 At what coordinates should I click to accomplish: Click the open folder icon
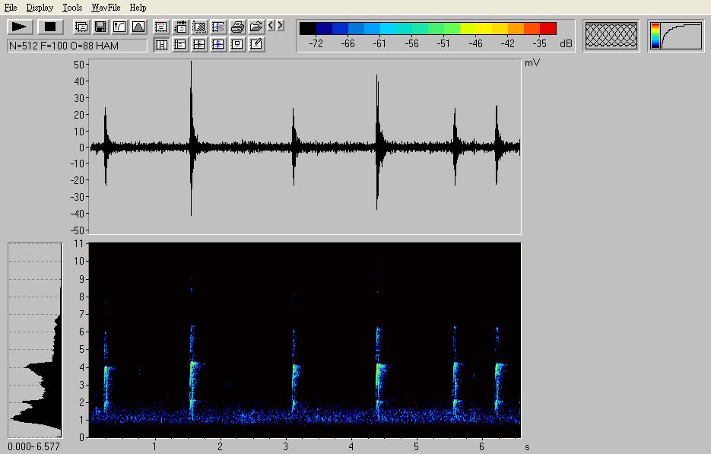(x=256, y=27)
